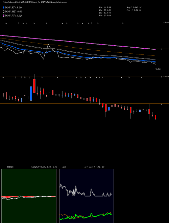Click the 'DOW MT: 4.09' label
Image resolution: width=169 pixels, height=223 pixels.
pos(14,12)
